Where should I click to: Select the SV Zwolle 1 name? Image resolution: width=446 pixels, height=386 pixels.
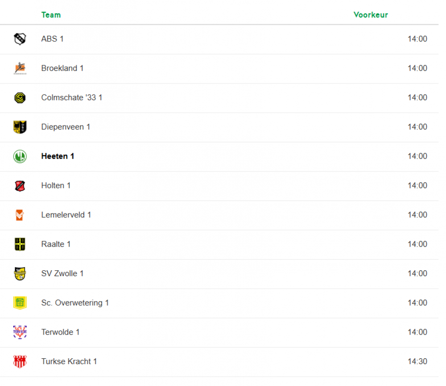pyautogui.click(x=62, y=273)
